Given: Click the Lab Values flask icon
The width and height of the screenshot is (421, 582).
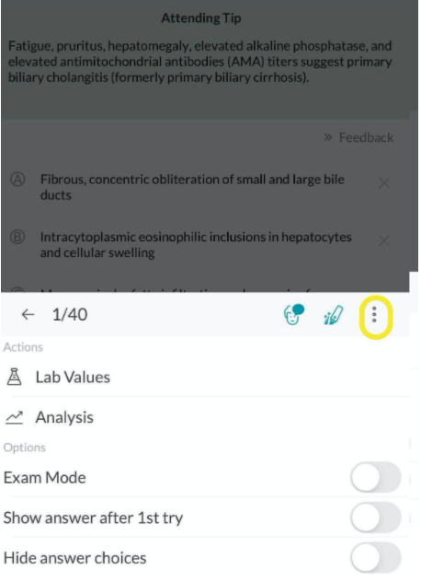Looking at the screenshot, I should (14, 377).
